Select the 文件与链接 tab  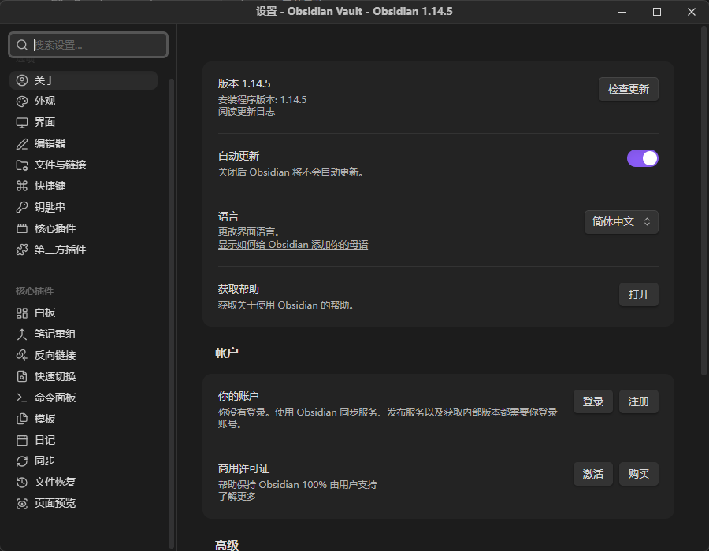point(84,165)
